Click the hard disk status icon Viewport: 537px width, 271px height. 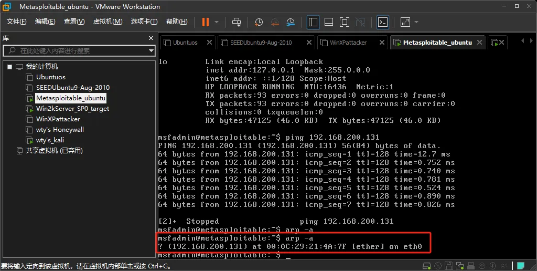pyautogui.click(x=427, y=266)
